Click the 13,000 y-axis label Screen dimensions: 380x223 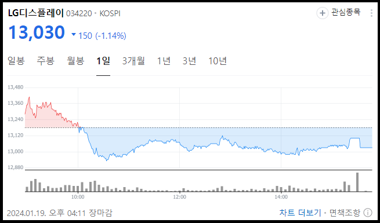tap(16, 151)
